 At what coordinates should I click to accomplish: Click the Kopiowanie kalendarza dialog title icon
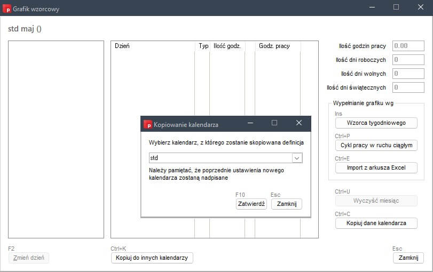click(x=148, y=124)
